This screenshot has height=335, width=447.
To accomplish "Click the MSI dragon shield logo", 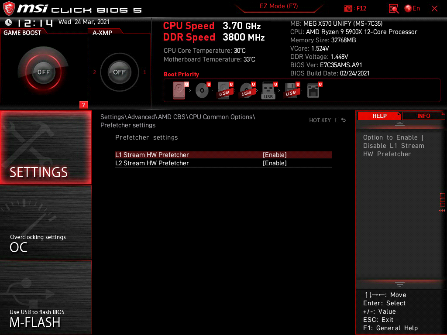I will click(x=9, y=8).
